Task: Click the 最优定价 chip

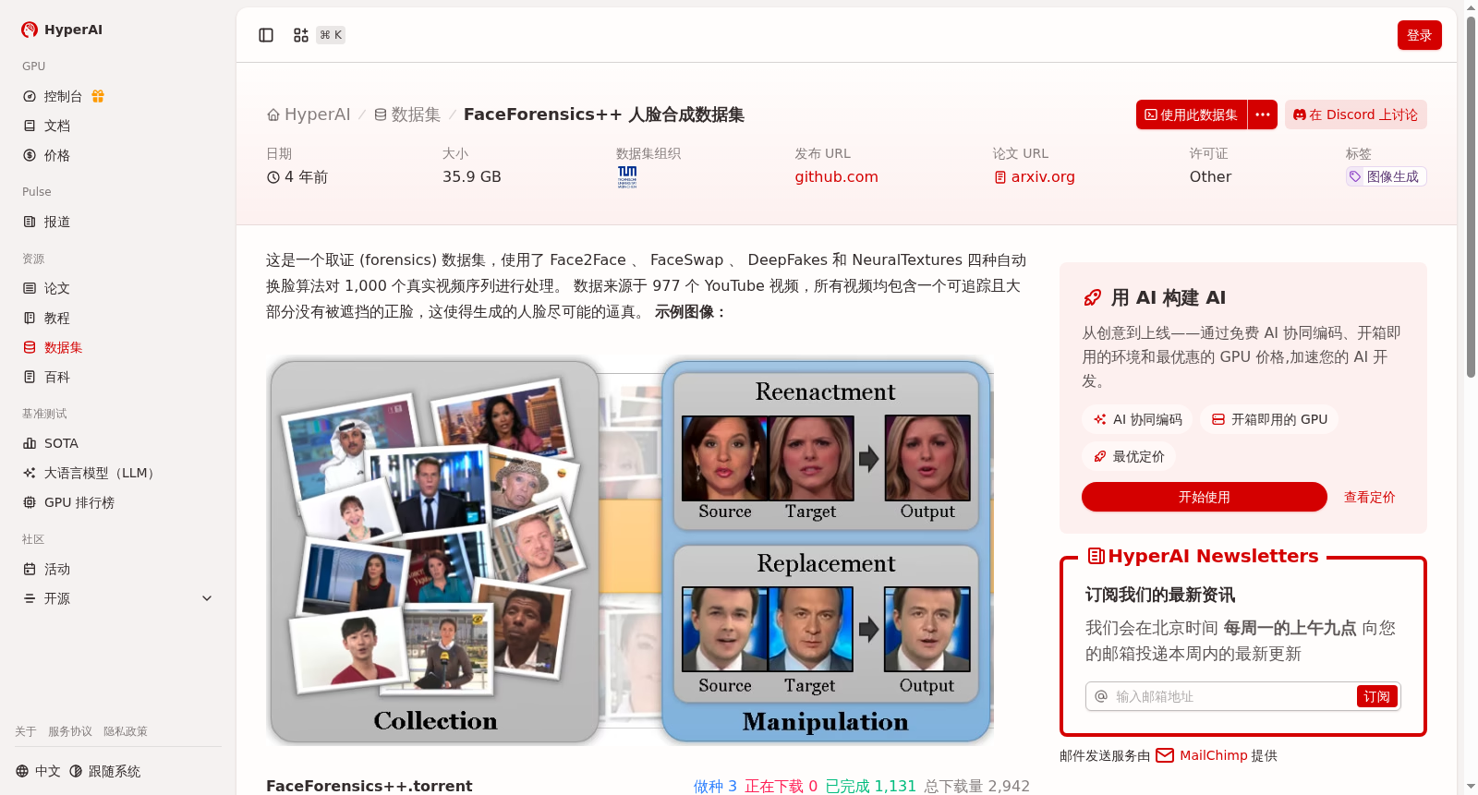Action: (x=1129, y=456)
